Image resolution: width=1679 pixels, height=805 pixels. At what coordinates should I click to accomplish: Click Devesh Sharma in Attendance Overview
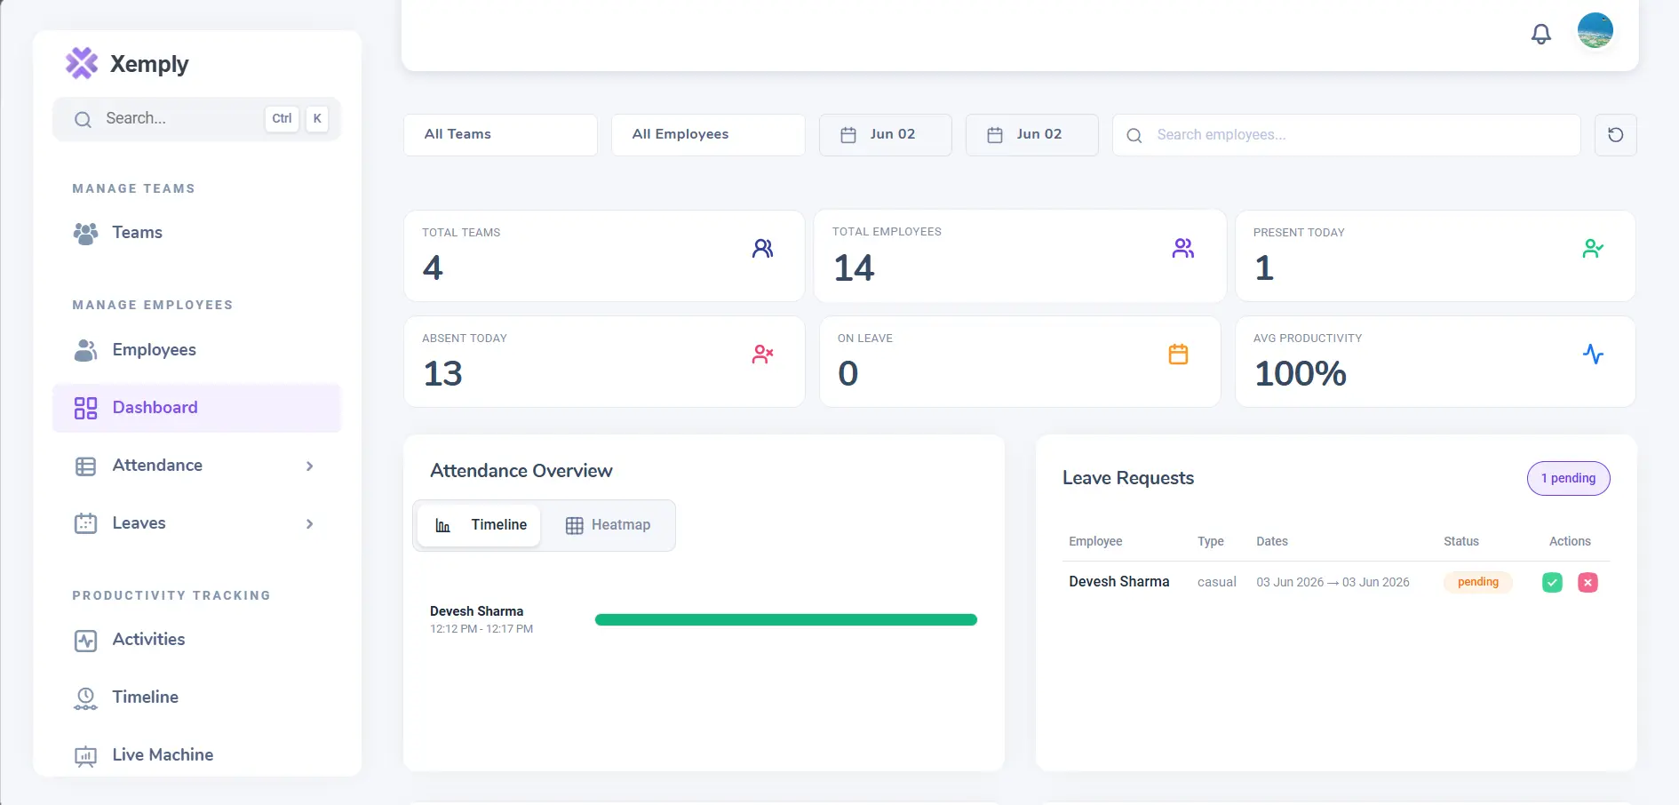point(476,611)
